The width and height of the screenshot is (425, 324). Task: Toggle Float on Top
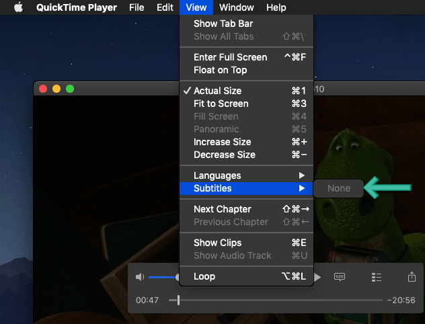[246, 70]
